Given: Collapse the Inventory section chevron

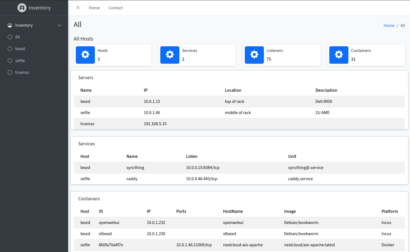Looking at the screenshot, I should tap(60, 25).
